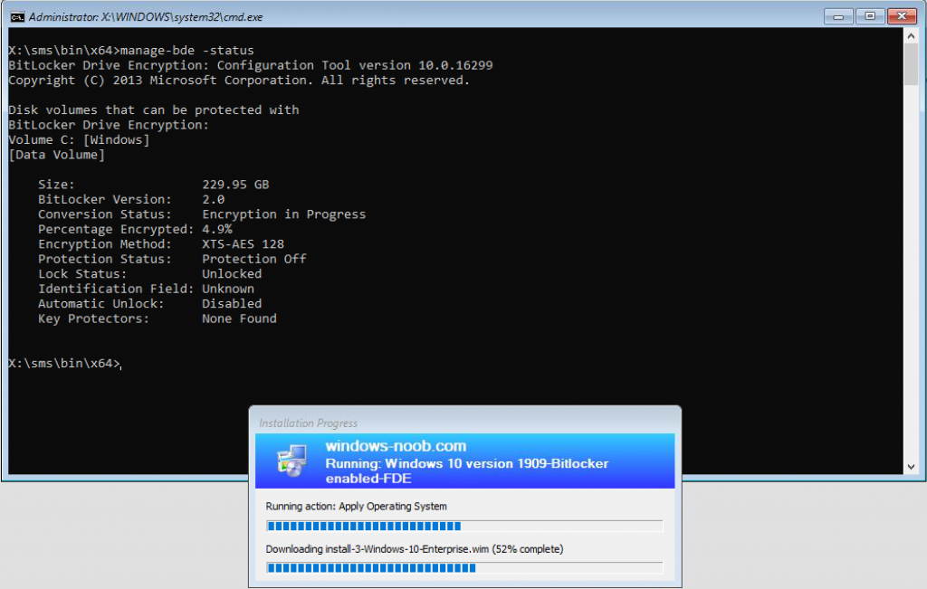Maximize the cmd.exe window
The image size is (927, 589).
tap(870, 15)
